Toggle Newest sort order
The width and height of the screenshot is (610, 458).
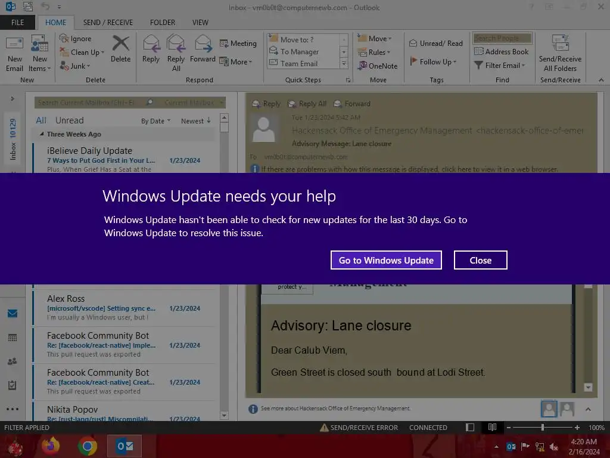click(195, 120)
